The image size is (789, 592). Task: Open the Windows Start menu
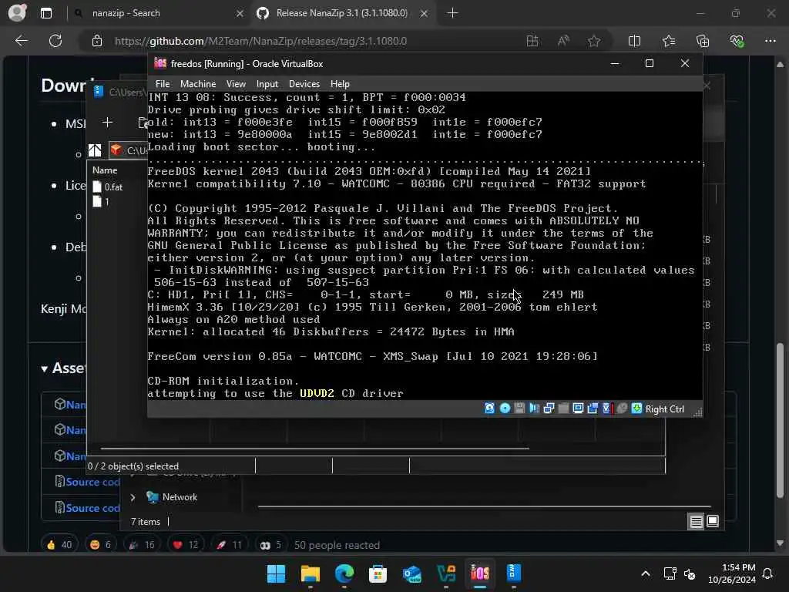[x=276, y=573]
